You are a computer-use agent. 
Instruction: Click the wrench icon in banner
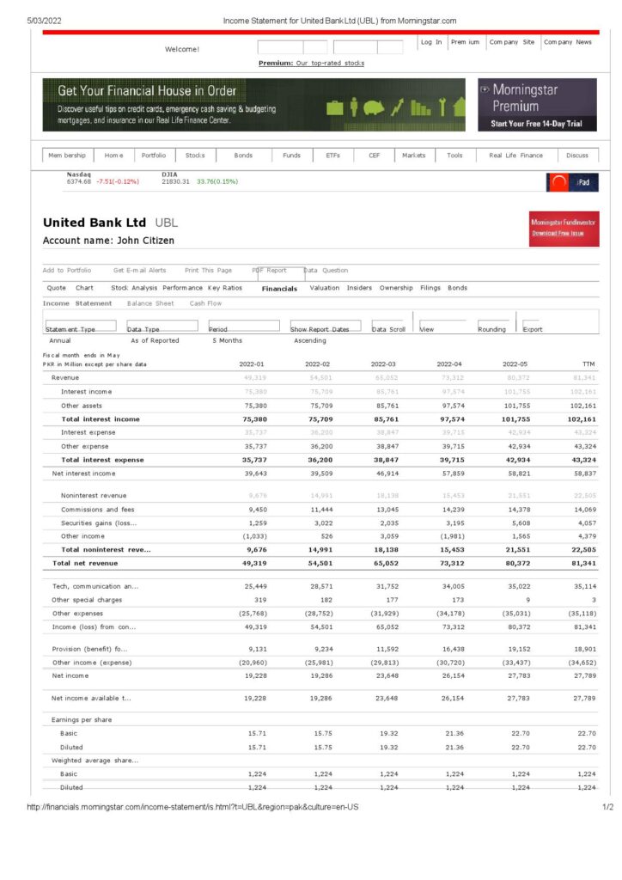coord(442,107)
